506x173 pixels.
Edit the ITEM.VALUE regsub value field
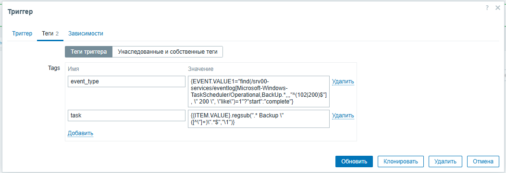[x=259, y=119]
